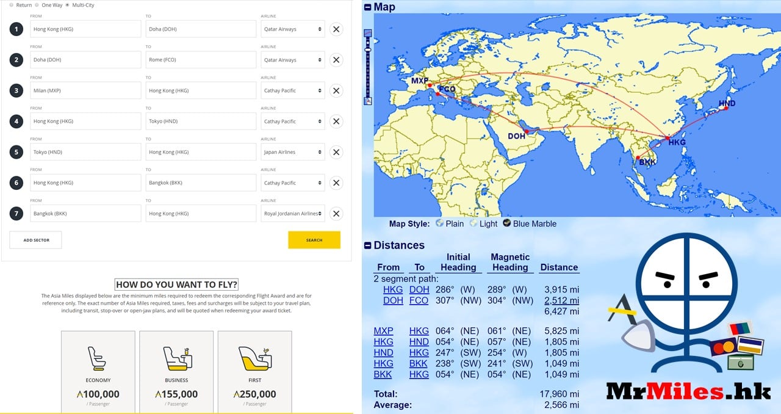Screen dimensions: 781x414
Task: Click the Milan (MXP) origin field
Action: click(85, 90)
